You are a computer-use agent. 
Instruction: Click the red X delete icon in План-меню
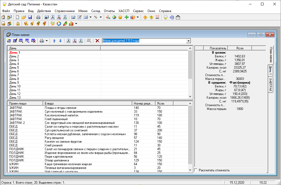click(x=97, y=41)
